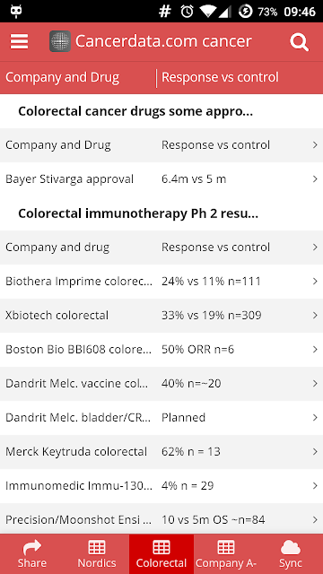
Task: Open the Biothera Imprime colorectal row
Action: (161, 282)
